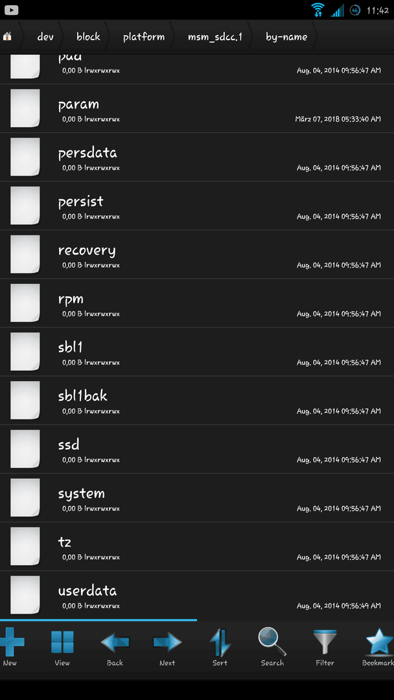Navigate to the dev breadcrumb
The width and height of the screenshot is (394, 700).
coord(45,36)
